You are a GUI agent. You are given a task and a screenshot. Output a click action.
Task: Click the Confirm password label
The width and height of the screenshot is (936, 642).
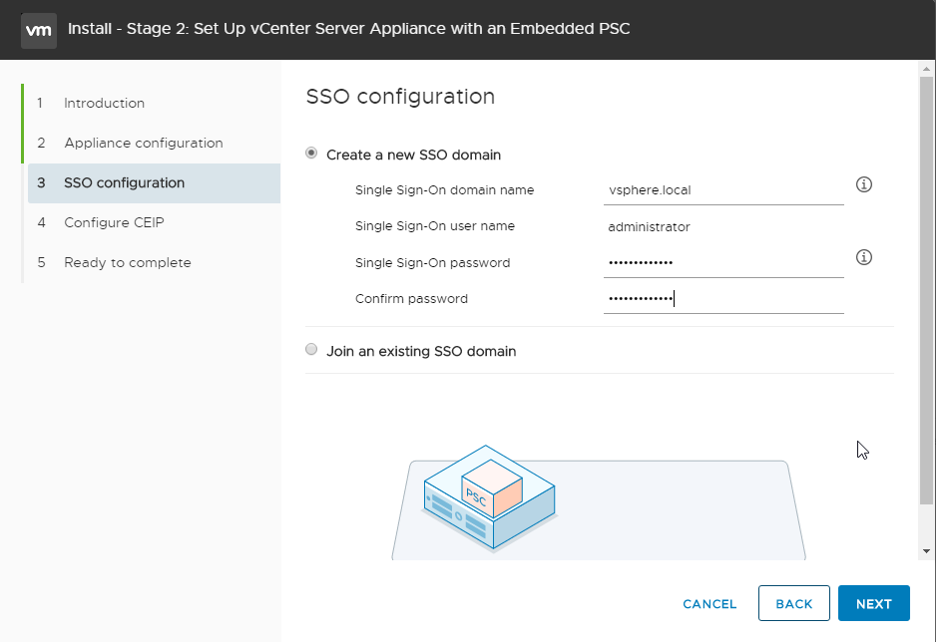tap(411, 299)
